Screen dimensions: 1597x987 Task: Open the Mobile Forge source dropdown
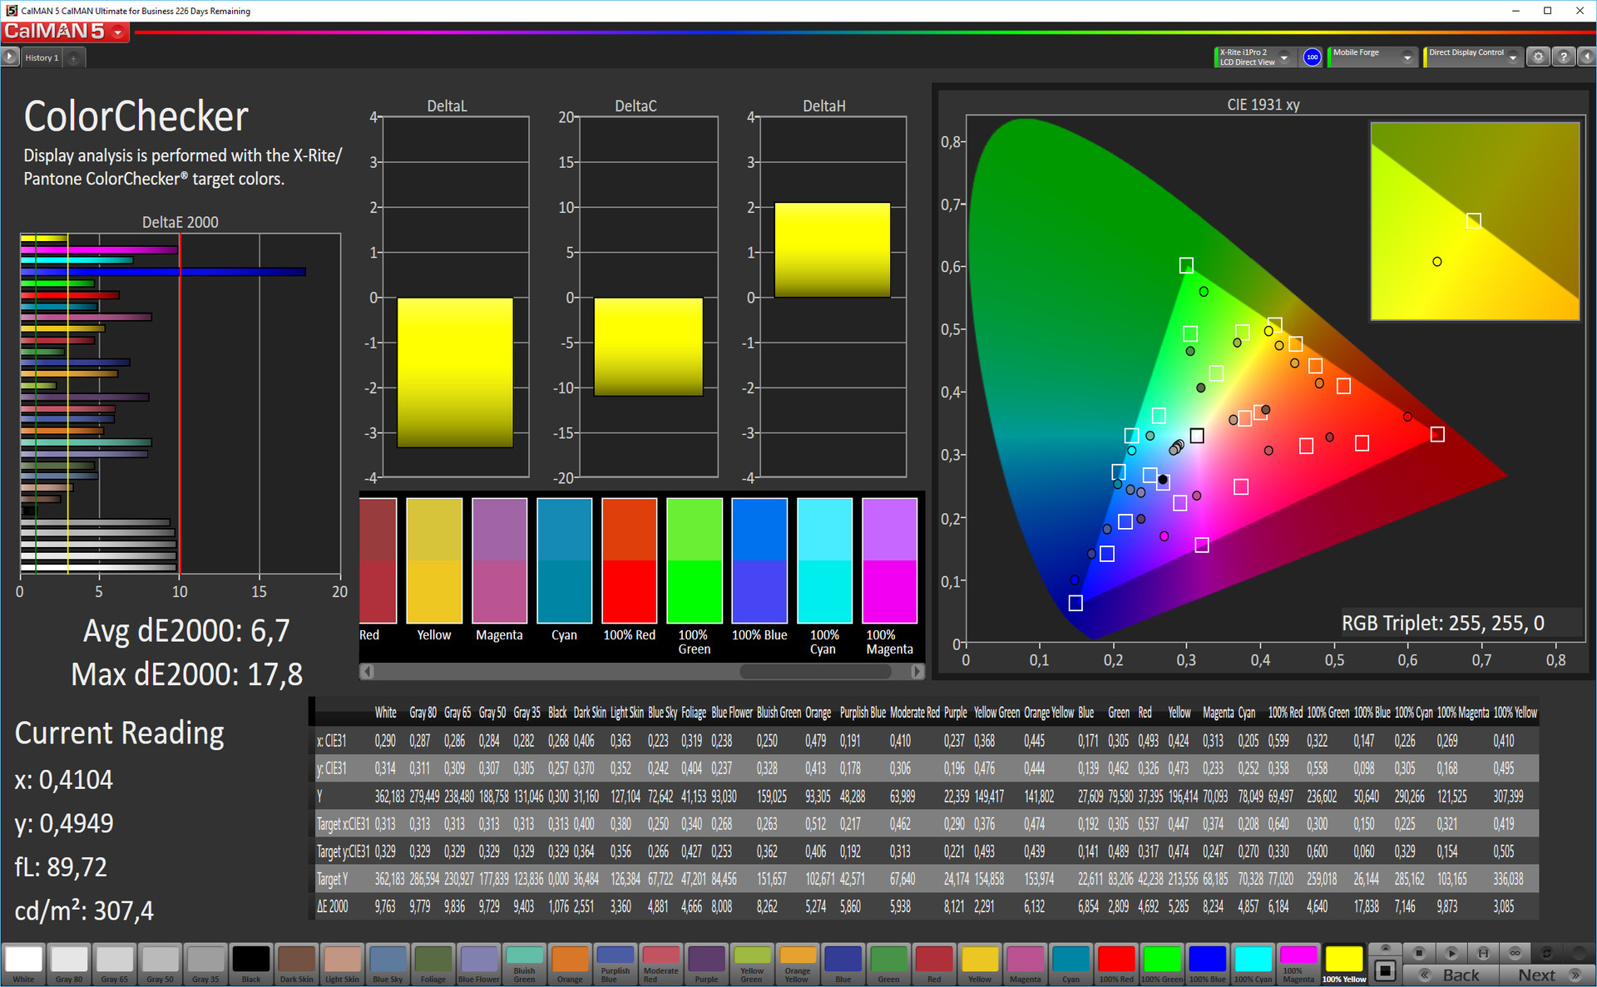click(1407, 57)
